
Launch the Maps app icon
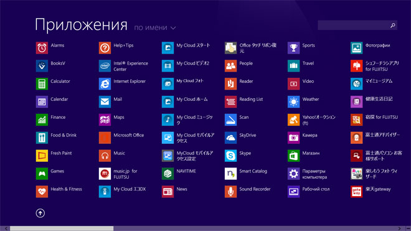(x=105, y=120)
